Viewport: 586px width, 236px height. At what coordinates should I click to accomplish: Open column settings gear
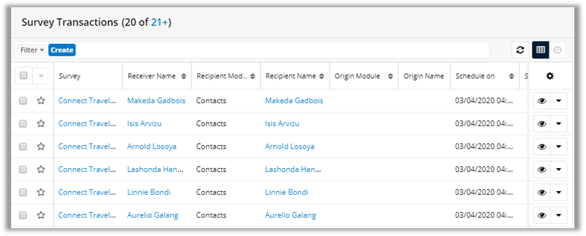(x=550, y=76)
